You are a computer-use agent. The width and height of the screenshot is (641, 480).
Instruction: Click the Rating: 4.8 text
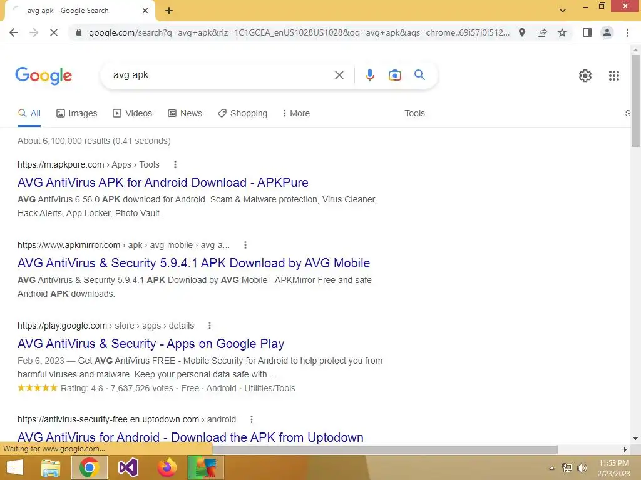coord(82,388)
